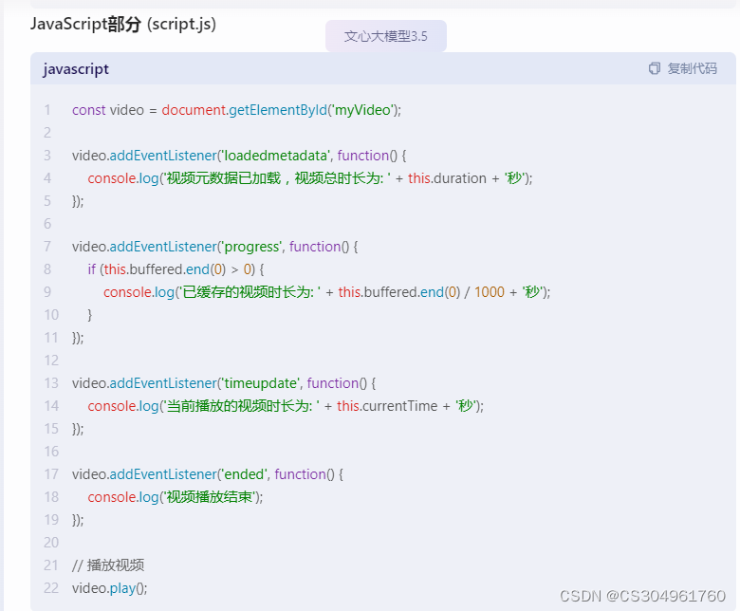The height and width of the screenshot is (611, 740).
Task: Click 'ended' event string in line 17
Action: click(244, 474)
